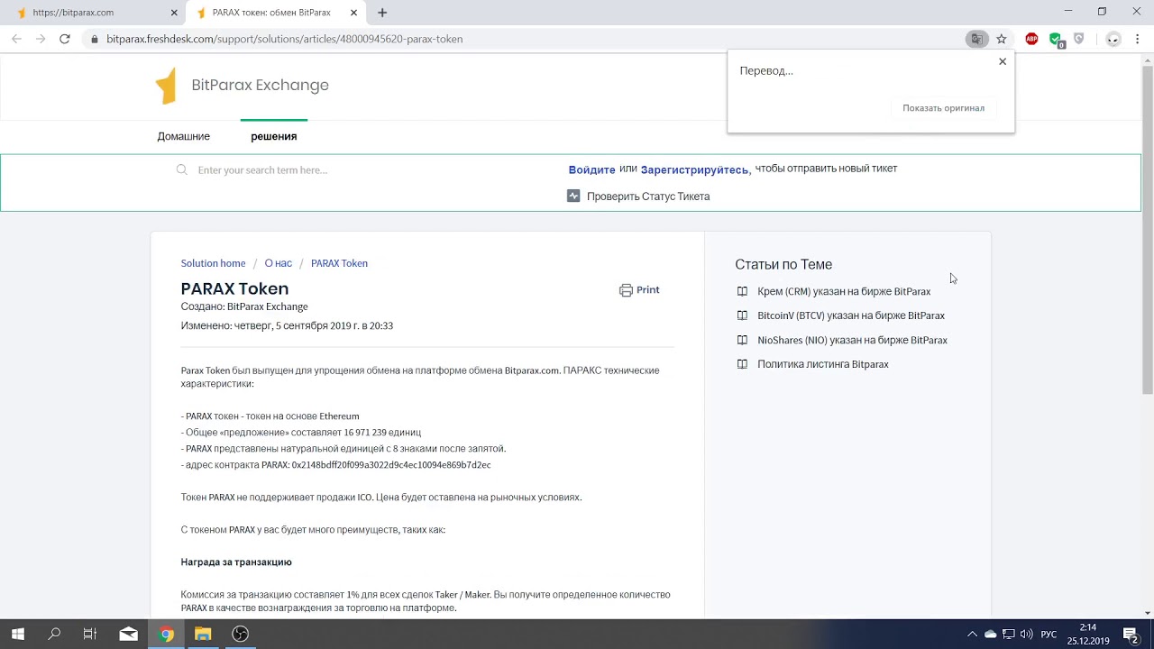
Task: Select the PARAX токен: обмен BitParax tab
Action: [277, 13]
